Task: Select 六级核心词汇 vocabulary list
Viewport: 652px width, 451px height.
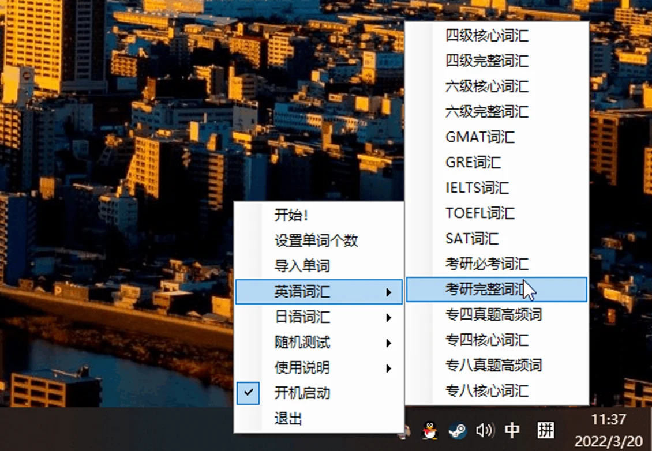Action: [497, 87]
